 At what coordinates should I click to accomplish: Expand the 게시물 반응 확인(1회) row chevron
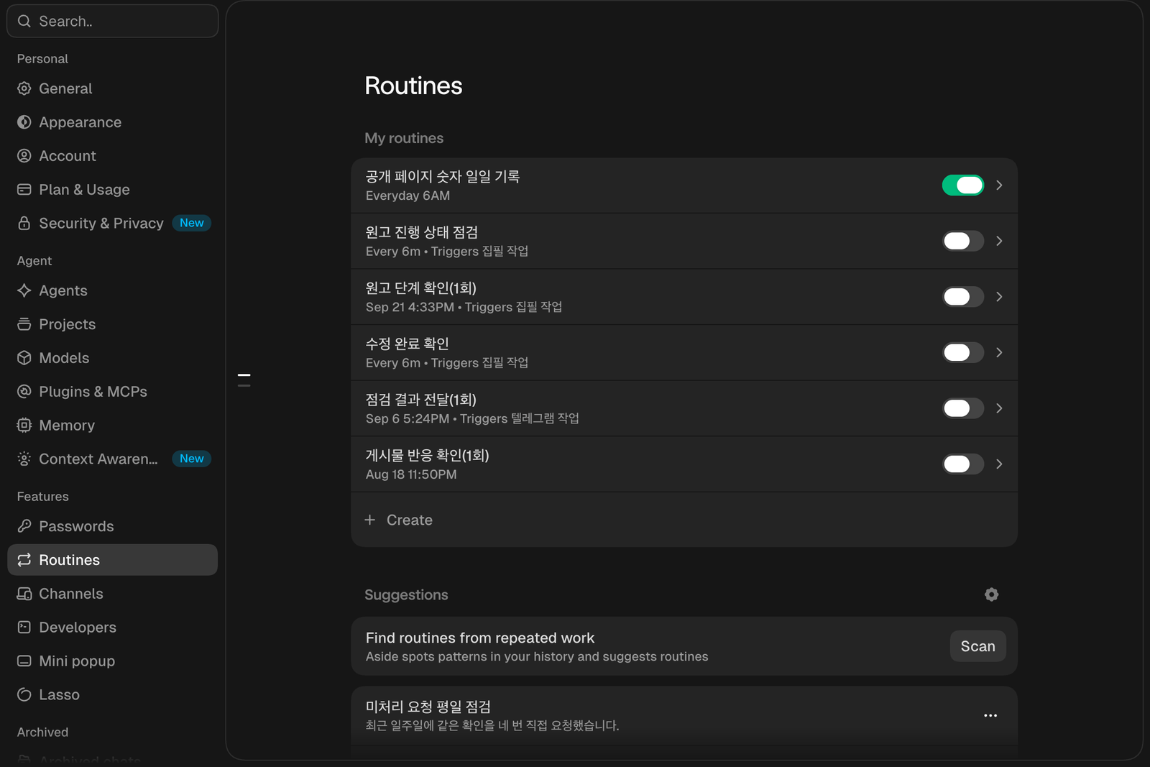999,464
